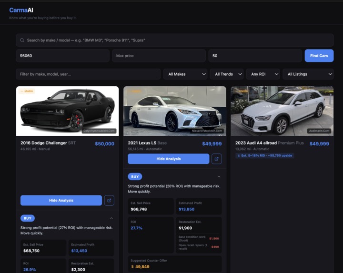Click the search magnifier icon

pyautogui.click(x=22, y=40)
